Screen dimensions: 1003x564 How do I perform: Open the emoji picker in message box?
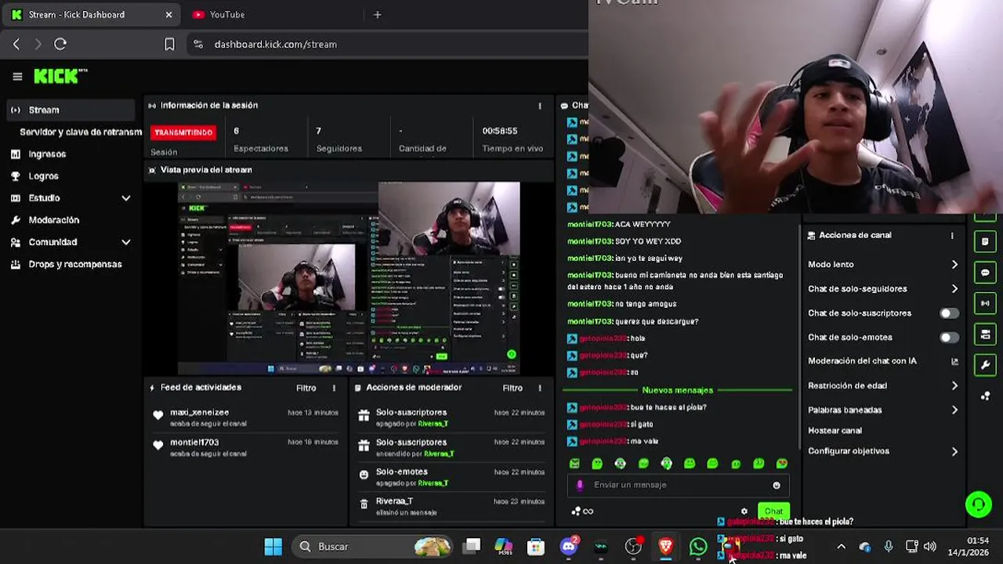tap(777, 485)
